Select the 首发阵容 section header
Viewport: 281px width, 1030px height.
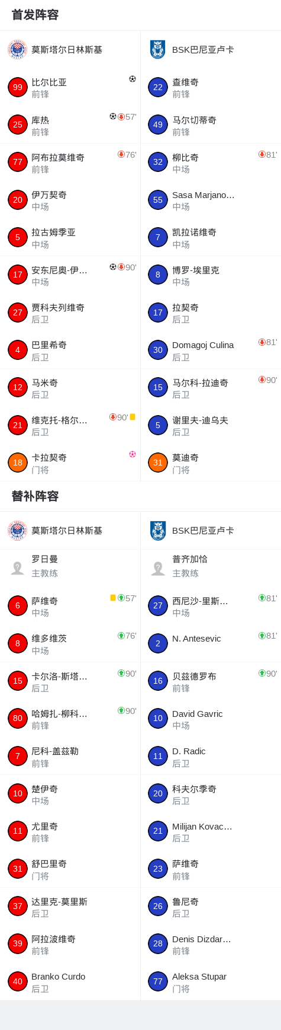click(35, 15)
